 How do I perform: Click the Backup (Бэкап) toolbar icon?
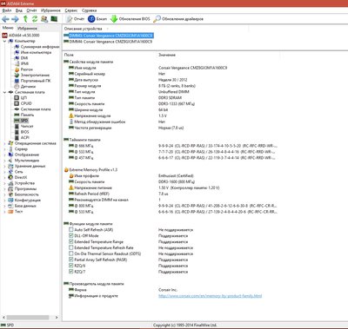tap(91, 19)
